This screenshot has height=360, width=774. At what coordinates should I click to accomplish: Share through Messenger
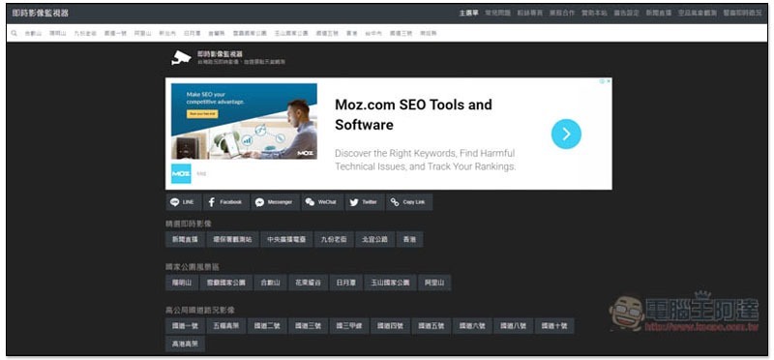click(x=275, y=202)
